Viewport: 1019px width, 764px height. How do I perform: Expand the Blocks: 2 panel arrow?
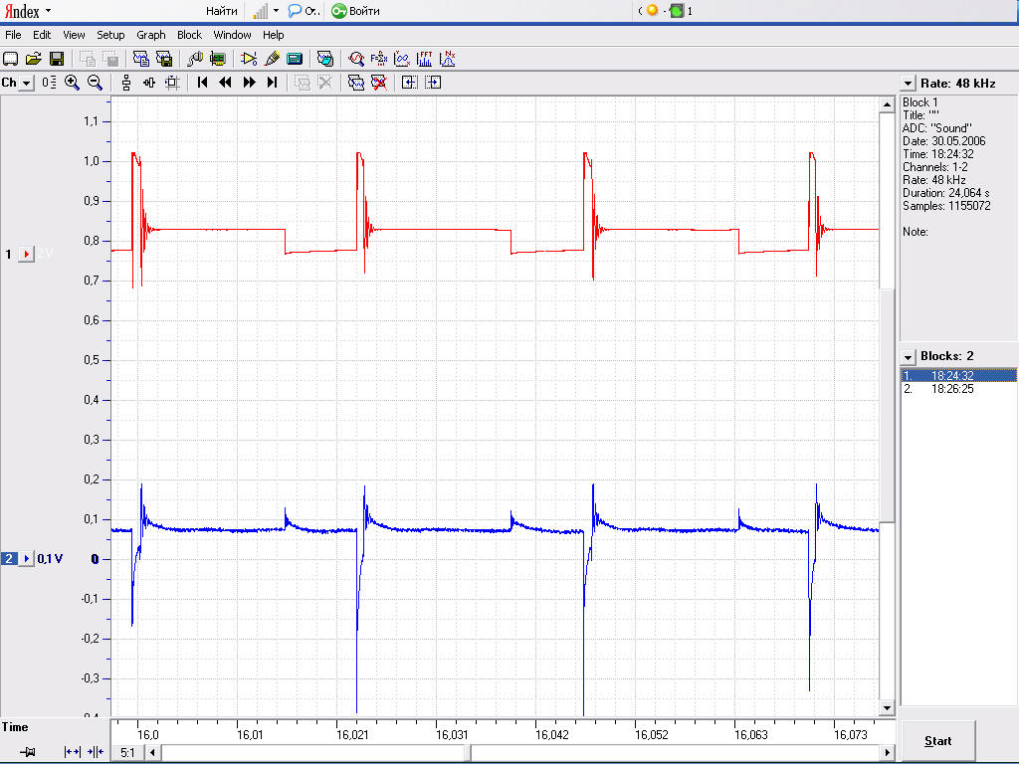pyautogui.click(x=908, y=357)
